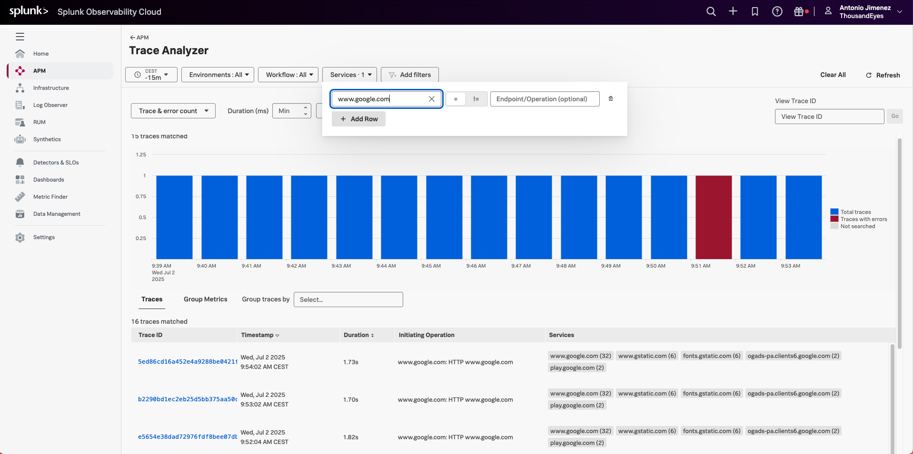Image resolution: width=913 pixels, height=454 pixels.
Task: Open trace 5ed86cd16a452e4a9288be04211 link
Action: pos(188,362)
